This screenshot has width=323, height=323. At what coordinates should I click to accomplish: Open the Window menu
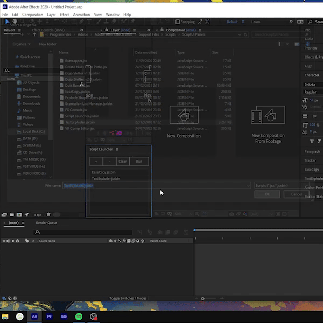(x=113, y=15)
